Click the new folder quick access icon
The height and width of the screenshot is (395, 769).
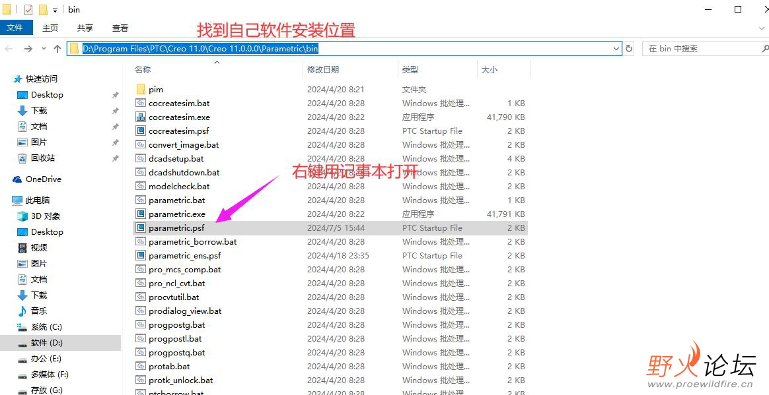pos(43,9)
